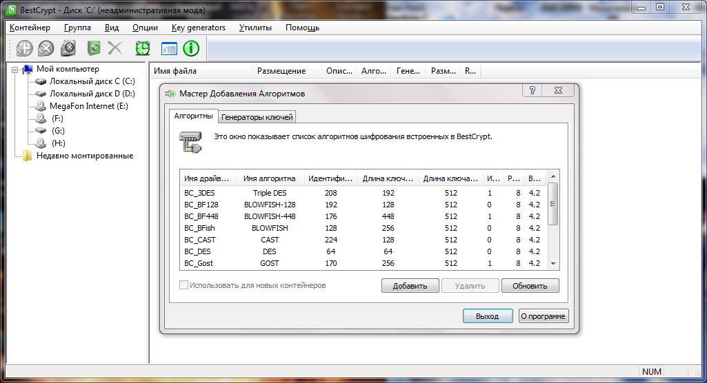
Task: Select the (F:) drive in tree
Action: [x=57, y=118]
